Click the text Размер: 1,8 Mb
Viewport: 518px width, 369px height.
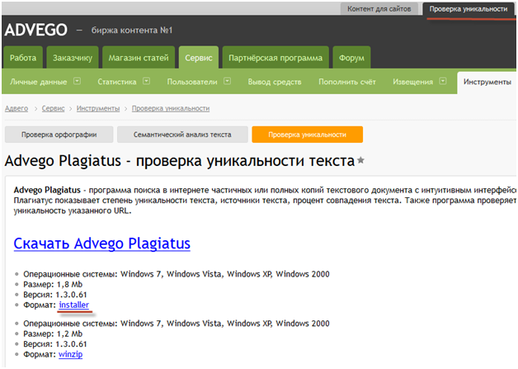point(53,284)
